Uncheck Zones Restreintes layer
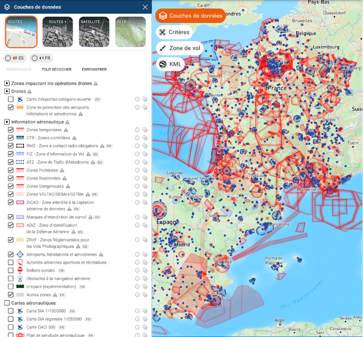The image size is (363, 337). tap(11, 178)
